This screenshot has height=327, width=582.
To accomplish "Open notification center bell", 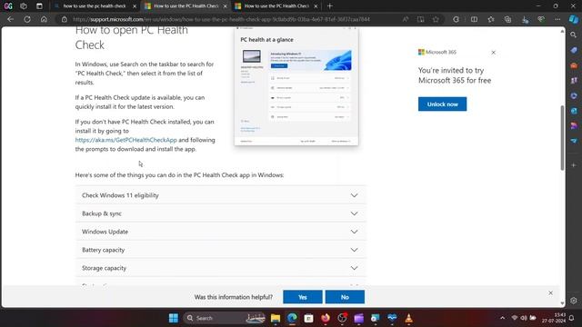I will click(572, 318).
